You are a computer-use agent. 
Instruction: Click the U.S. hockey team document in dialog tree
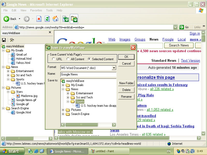[98, 106]
